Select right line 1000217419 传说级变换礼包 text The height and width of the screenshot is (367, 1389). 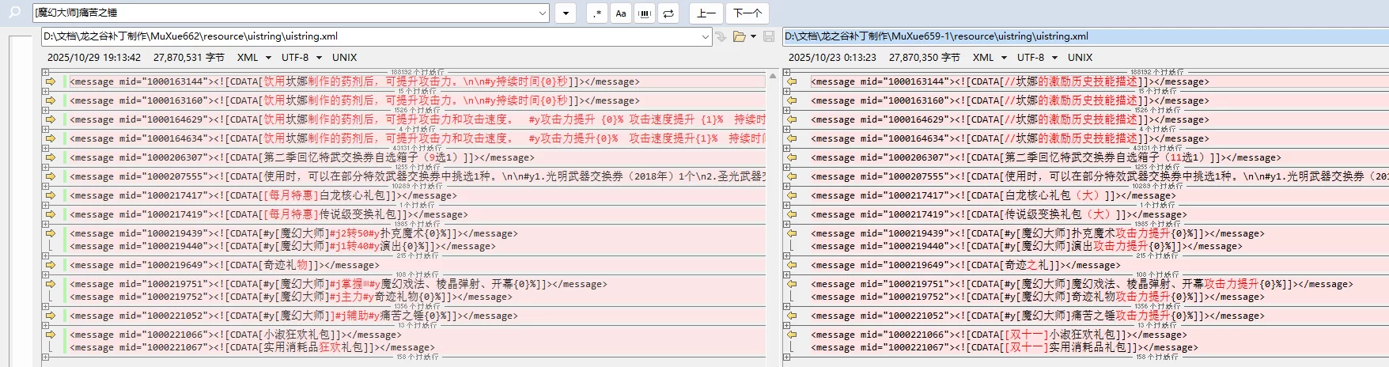click(1043, 214)
